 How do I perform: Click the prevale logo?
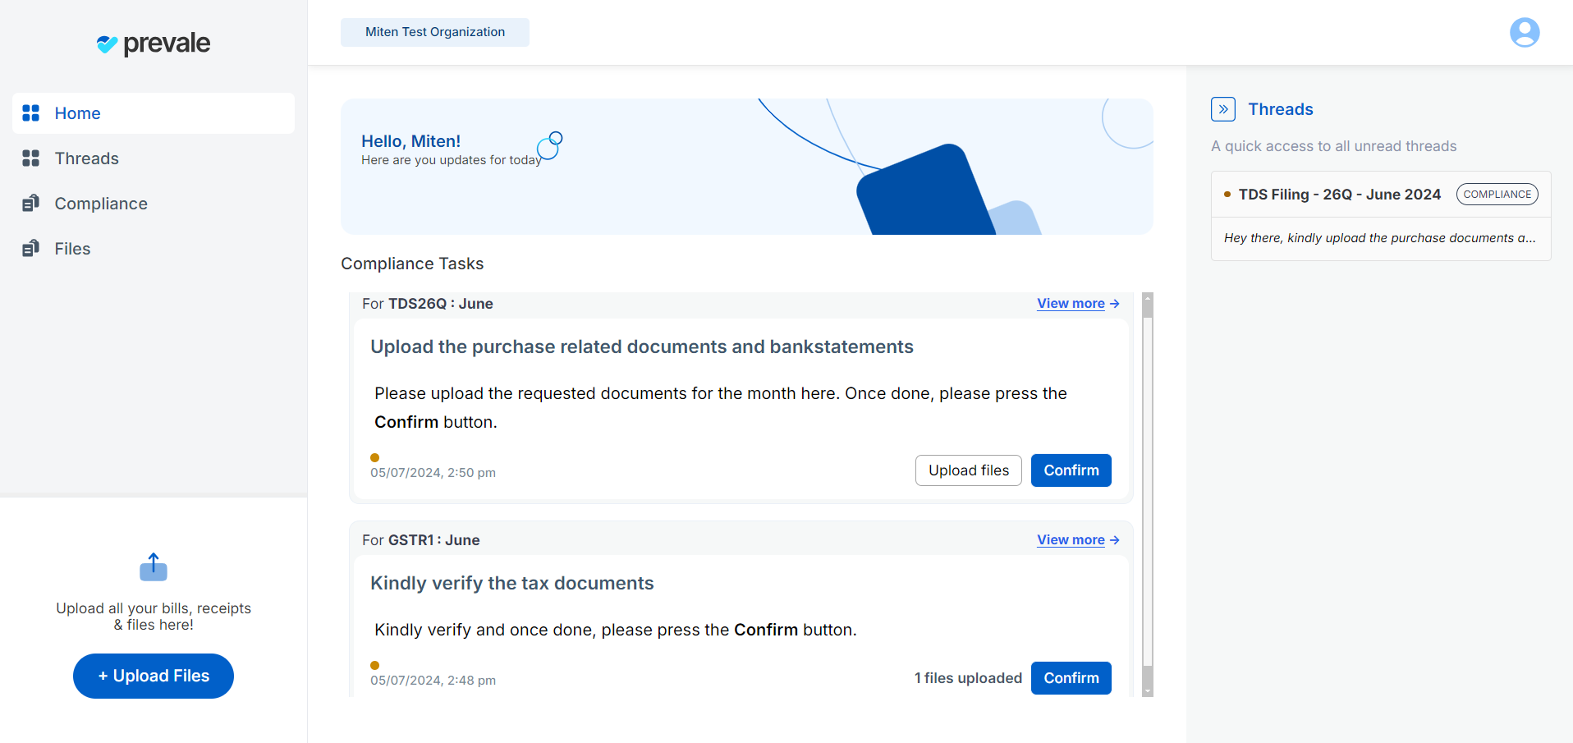point(154,44)
